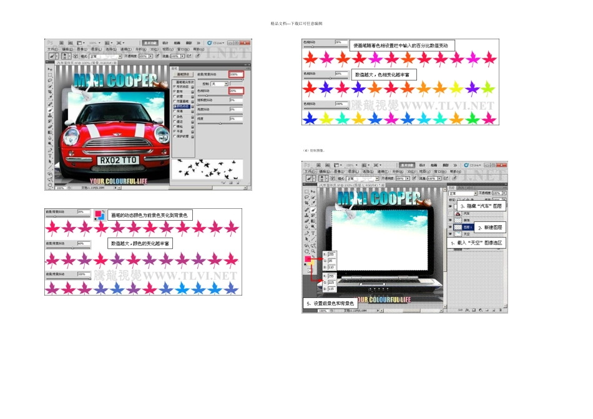Select Move tool in car Photoshop window
Image resolution: width=593 pixels, height=419 pixels.
click(50, 69)
